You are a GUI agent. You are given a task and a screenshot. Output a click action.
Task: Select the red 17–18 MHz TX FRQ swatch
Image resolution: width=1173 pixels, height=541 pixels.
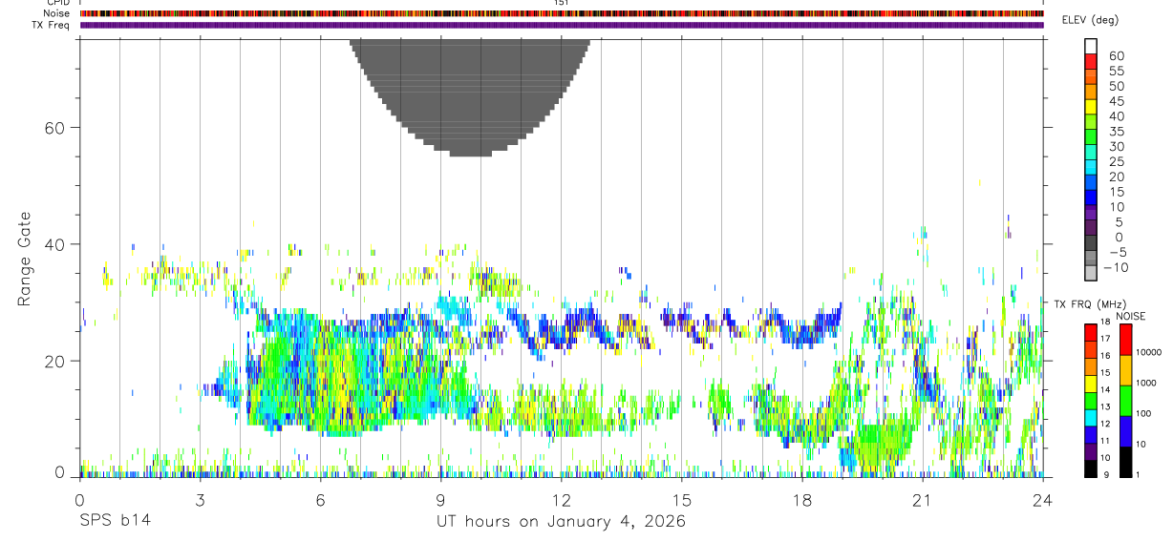[x=1091, y=332]
